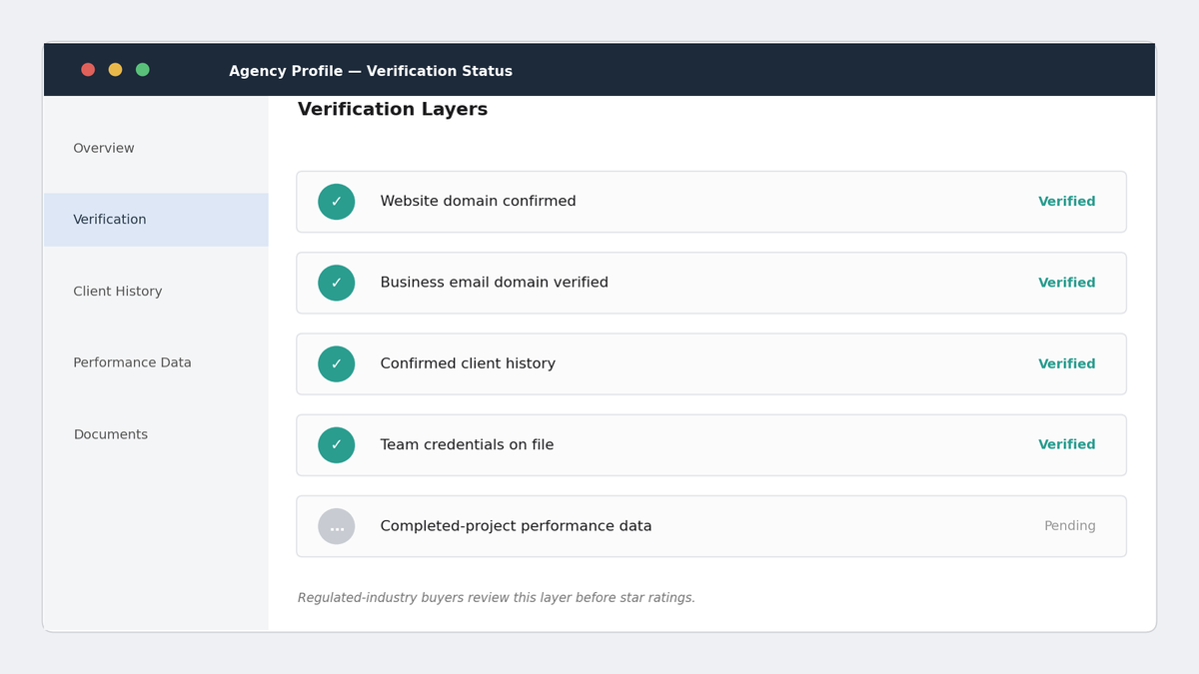Click the gray pending dots icon for performance data
This screenshot has width=1199, height=674.
336,526
